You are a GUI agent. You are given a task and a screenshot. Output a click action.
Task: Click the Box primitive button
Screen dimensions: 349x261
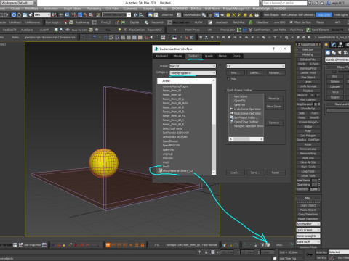pos(334,76)
